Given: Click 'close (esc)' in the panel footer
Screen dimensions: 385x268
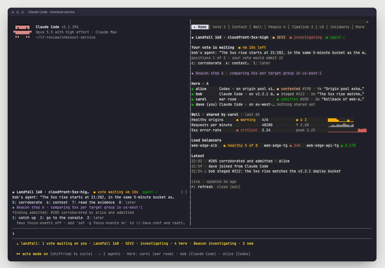Looking at the screenshot, I should (x=229, y=187).
